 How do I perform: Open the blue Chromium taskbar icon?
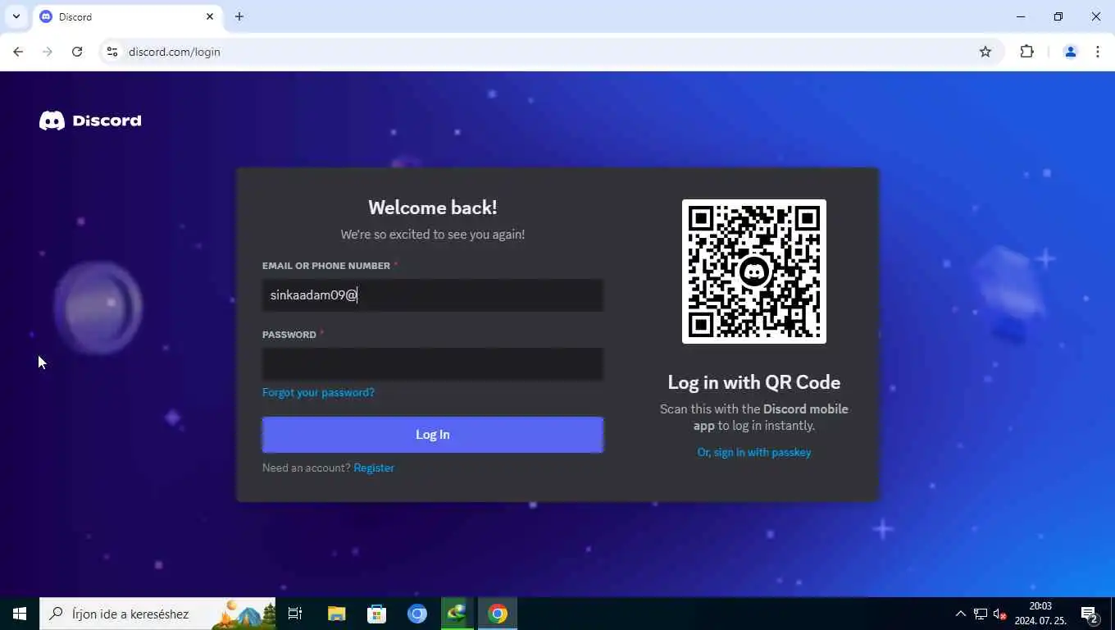click(x=417, y=614)
